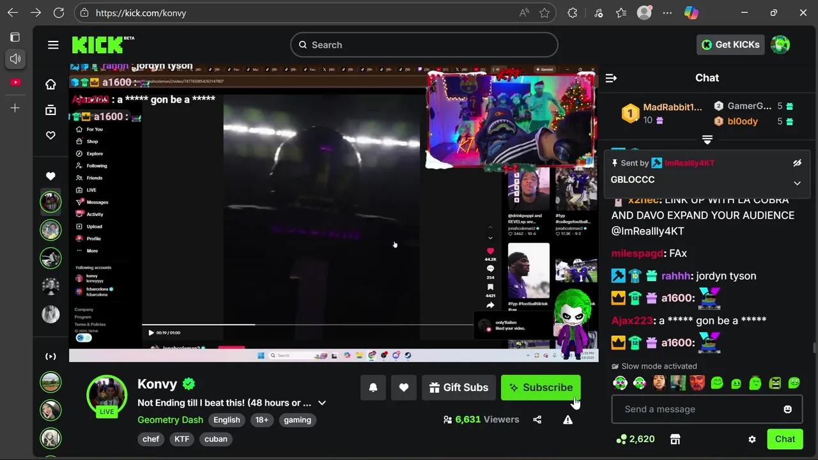
Task: Refresh the page in browser
Action: 59,13
